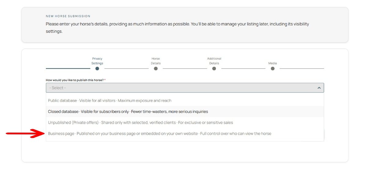Select the Additional Details step circle
This screenshot has height=173, width=367.
214,69
